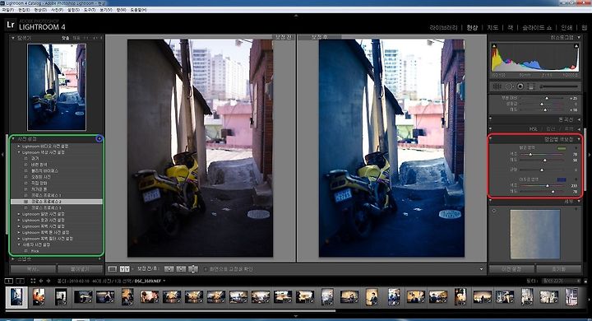Click detail panel target point picker icon
Viewport: 592px width, 321px height.
494,211
